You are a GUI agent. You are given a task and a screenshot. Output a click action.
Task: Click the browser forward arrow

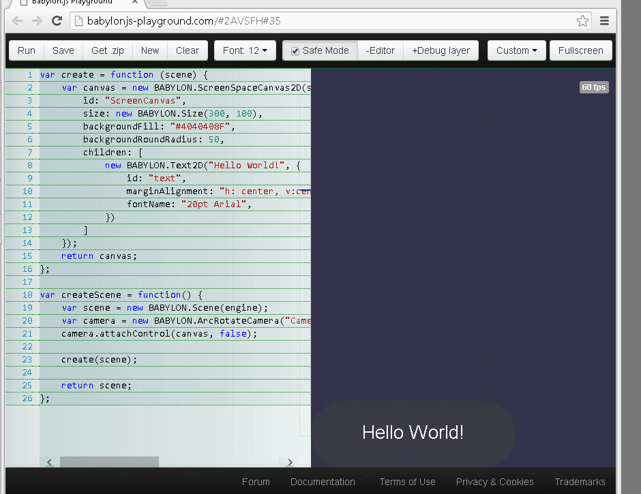pos(37,21)
